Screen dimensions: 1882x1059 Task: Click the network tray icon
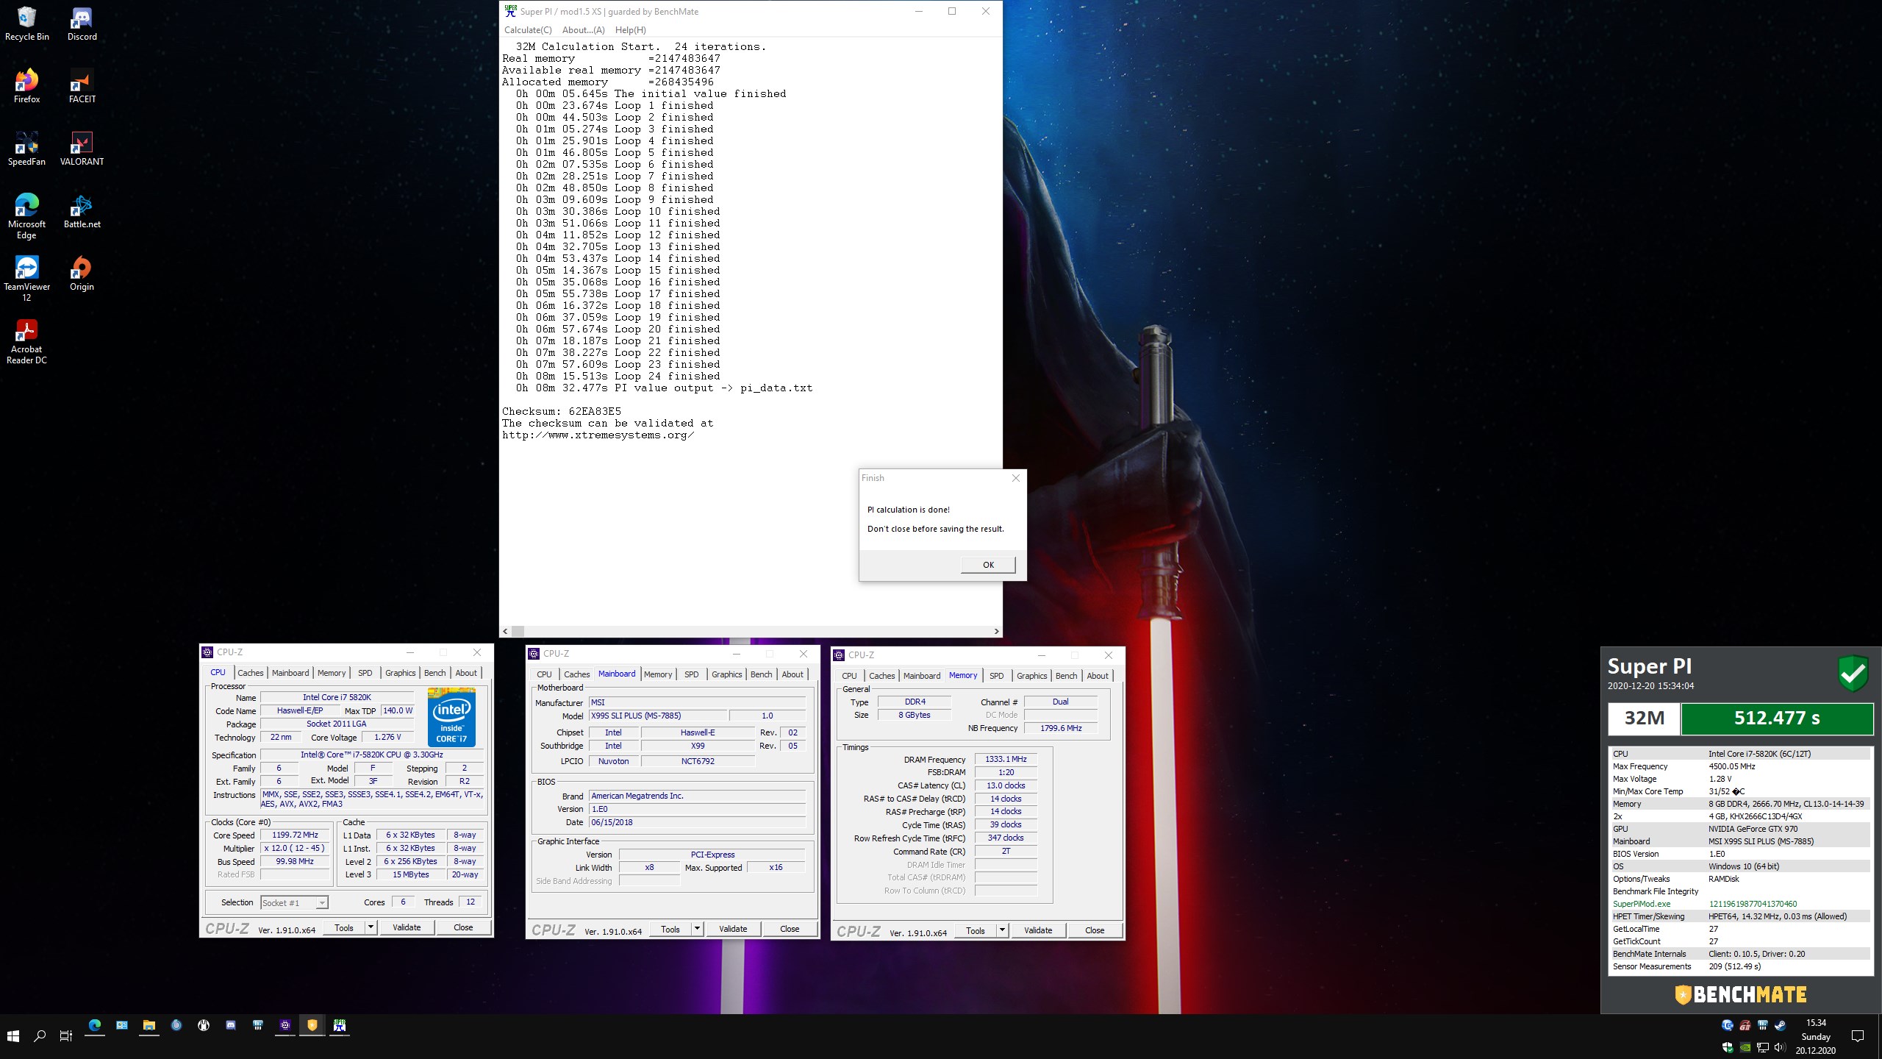(1763, 1047)
